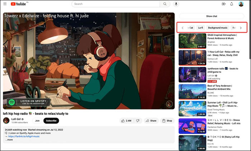Image resolution: width=251 pixels, height=151 pixels.
Task: Share this video
Action: coord(151,121)
